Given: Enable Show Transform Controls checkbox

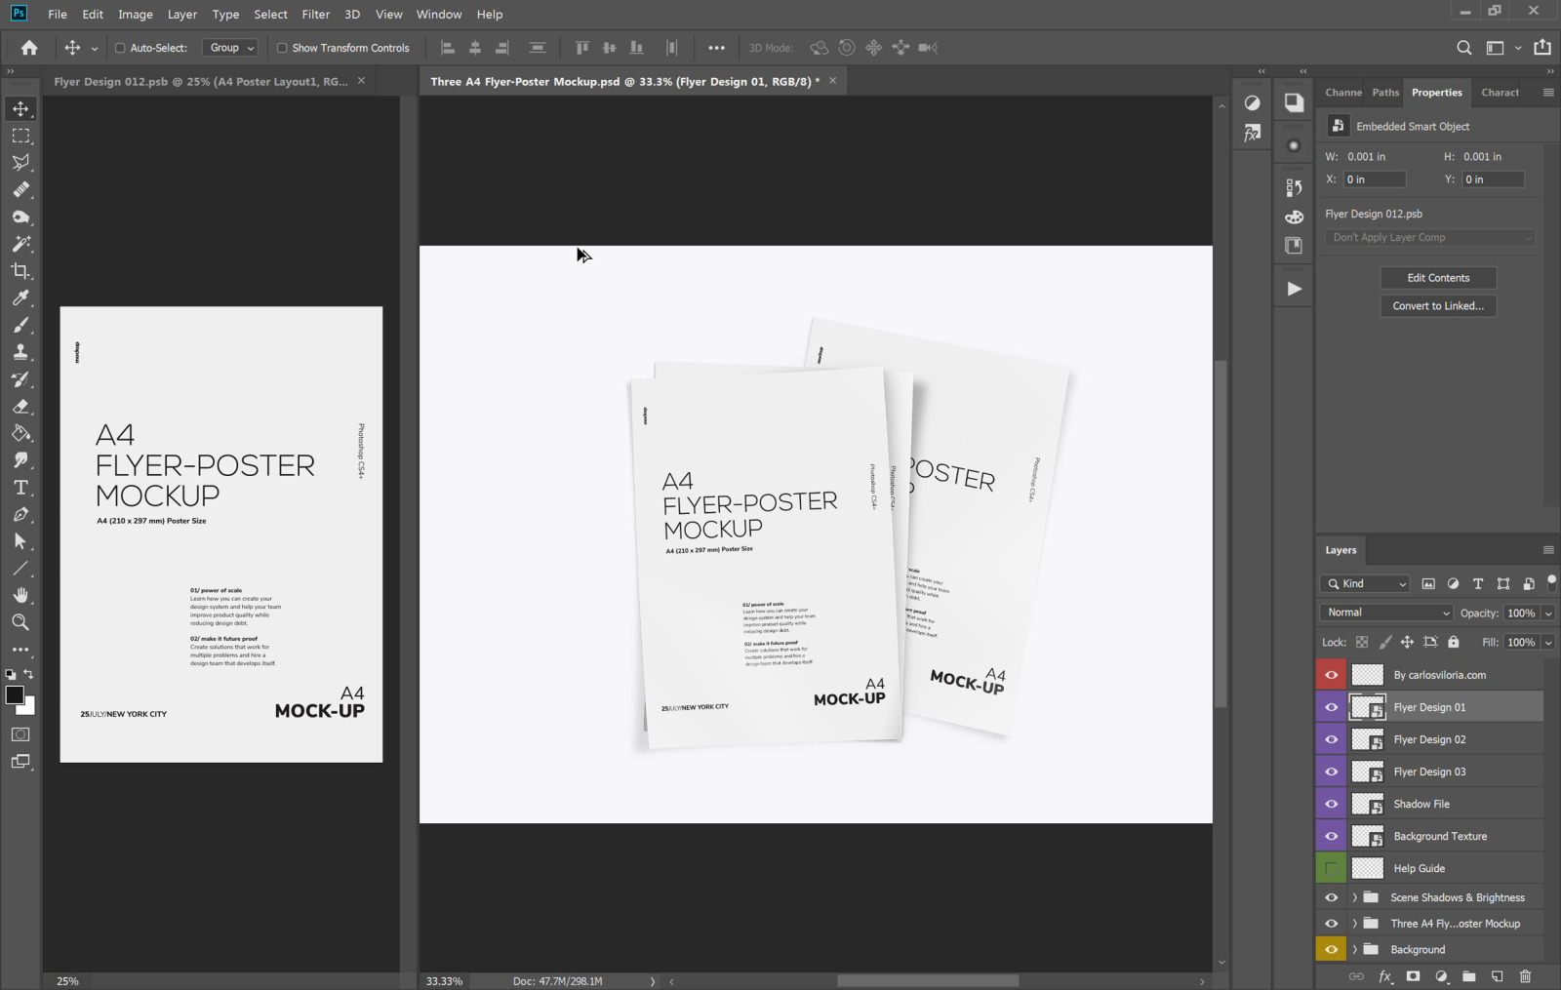Looking at the screenshot, I should point(282,48).
